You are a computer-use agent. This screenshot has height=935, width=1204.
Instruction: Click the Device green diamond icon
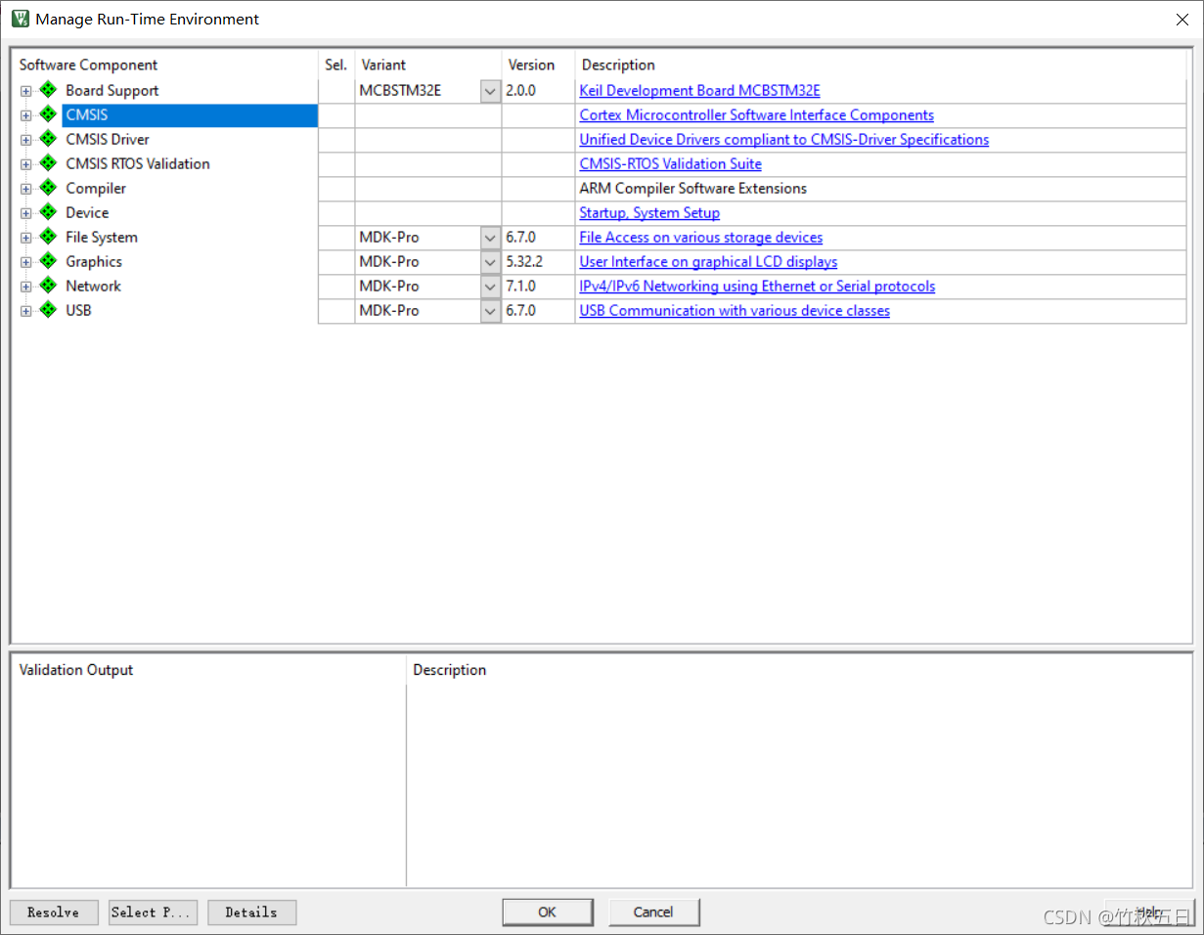tap(48, 212)
